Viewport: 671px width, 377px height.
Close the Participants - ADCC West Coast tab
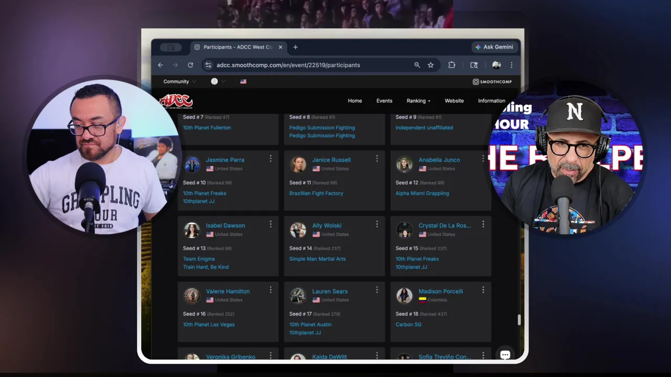click(x=280, y=47)
